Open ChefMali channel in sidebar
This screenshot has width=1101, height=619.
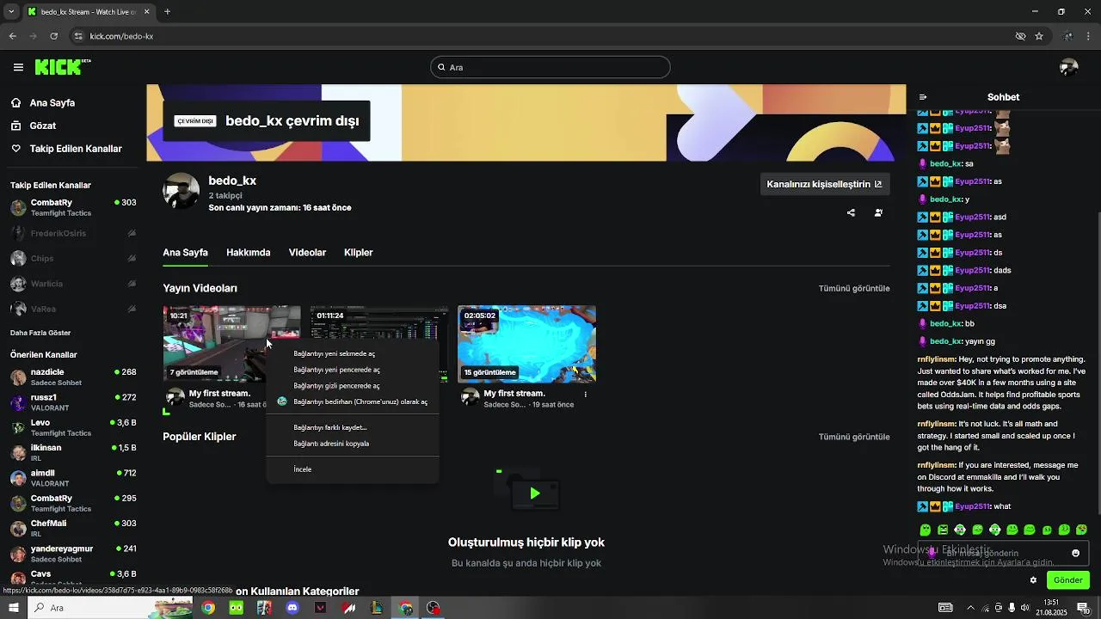pyautogui.click(x=73, y=528)
